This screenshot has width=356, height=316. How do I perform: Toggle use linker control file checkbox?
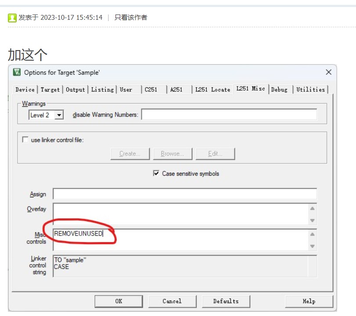point(25,139)
